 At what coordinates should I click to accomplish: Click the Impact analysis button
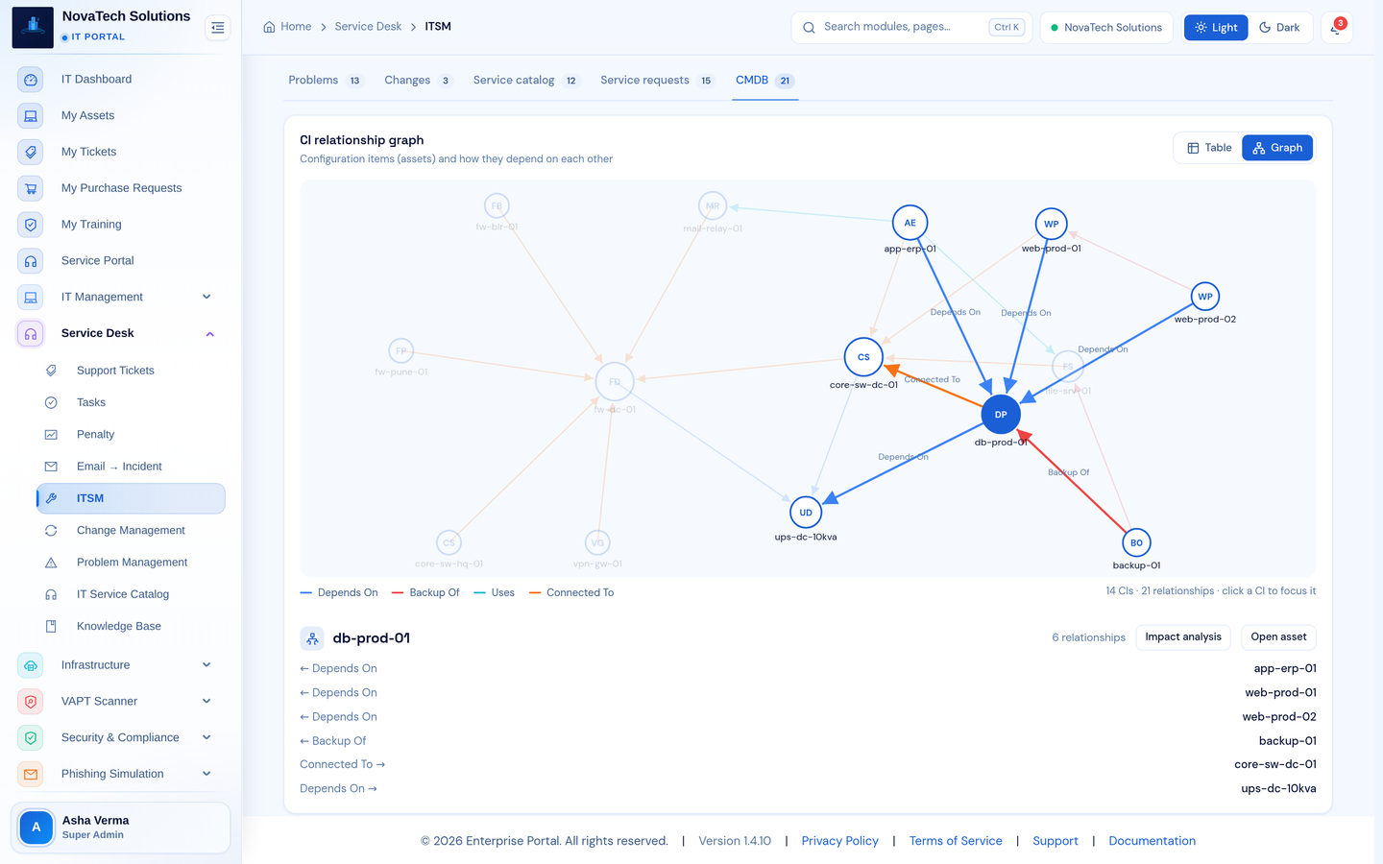pos(1183,637)
